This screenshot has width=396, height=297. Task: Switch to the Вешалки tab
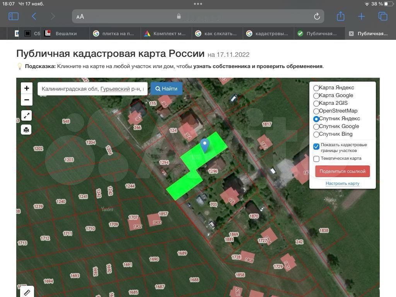click(x=66, y=33)
